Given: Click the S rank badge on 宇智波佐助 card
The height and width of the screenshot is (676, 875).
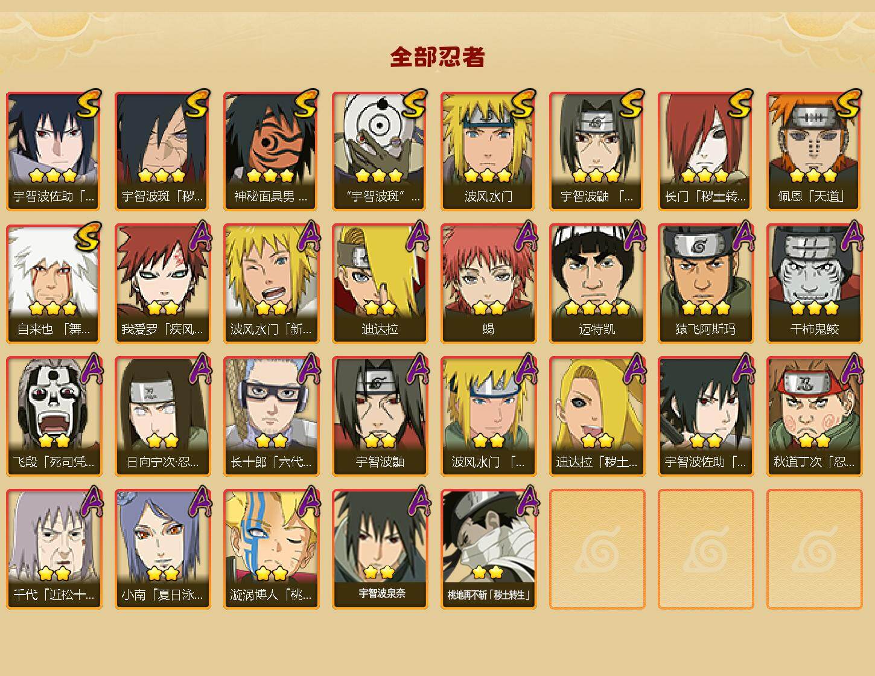Looking at the screenshot, I should coord(89,103).
